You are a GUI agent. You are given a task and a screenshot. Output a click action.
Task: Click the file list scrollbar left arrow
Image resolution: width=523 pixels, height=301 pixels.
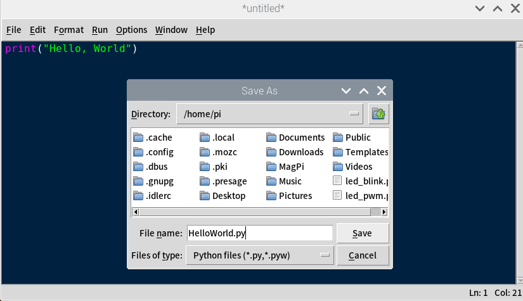[x=136, y=212]
